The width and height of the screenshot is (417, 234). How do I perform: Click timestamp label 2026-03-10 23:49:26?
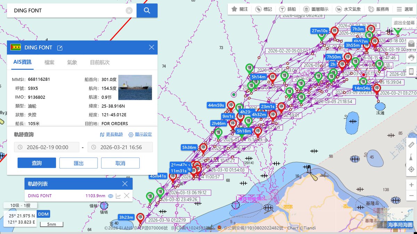point(179,199)
